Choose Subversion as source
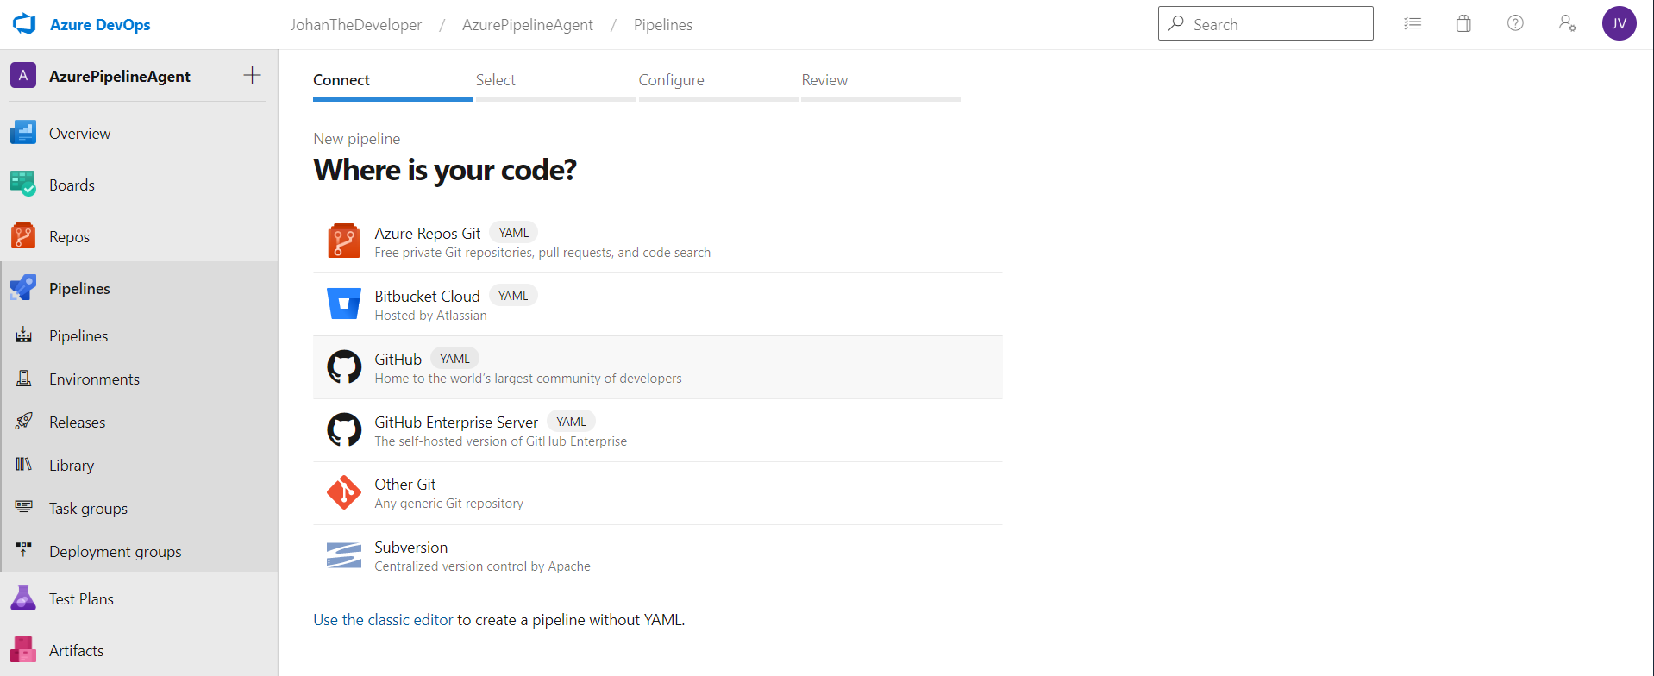The image size is (1654, 676). [x=658, y=556]
